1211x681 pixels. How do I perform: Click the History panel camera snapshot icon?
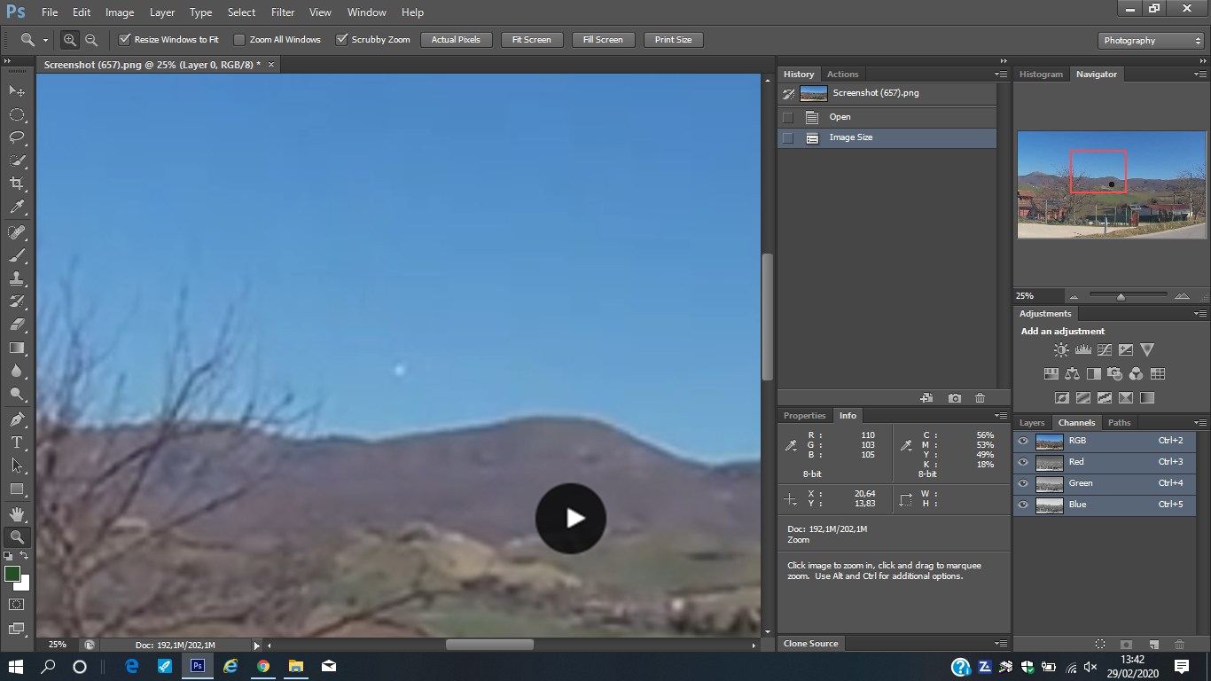(954, 399)
